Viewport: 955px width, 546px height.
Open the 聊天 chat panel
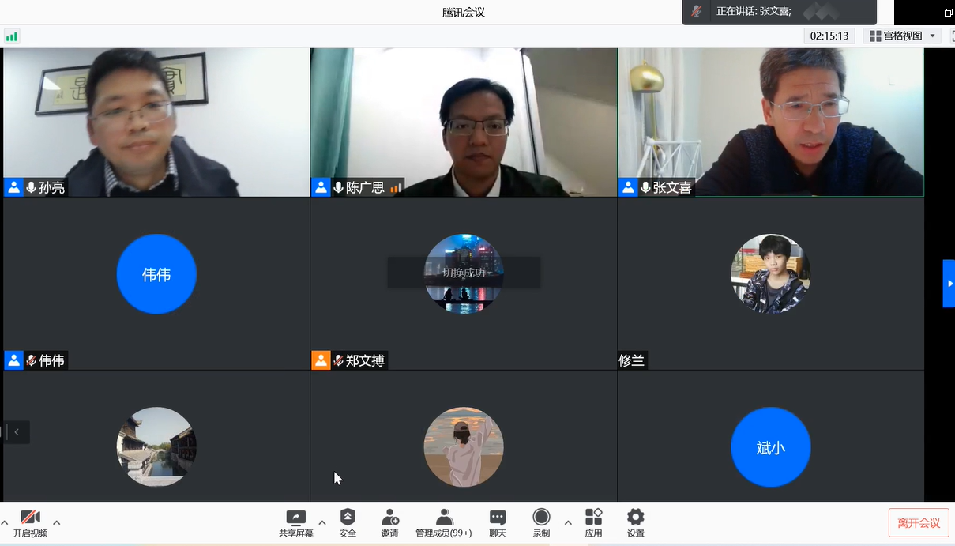(x=498, y=522)
